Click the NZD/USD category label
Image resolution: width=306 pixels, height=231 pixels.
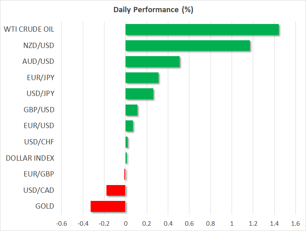[x=39, y=46]
